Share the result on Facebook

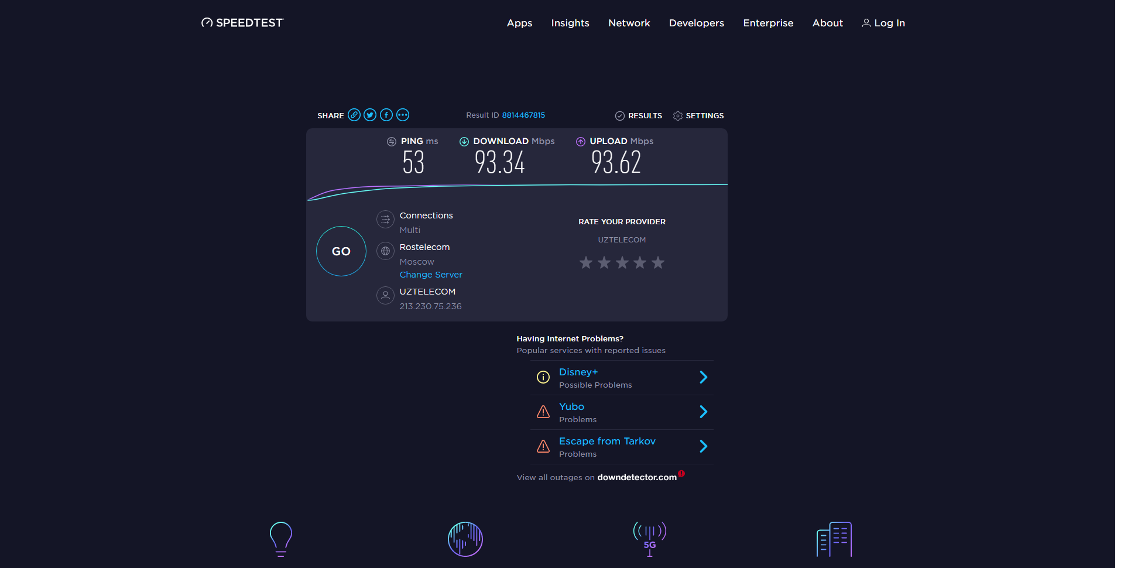386,115
